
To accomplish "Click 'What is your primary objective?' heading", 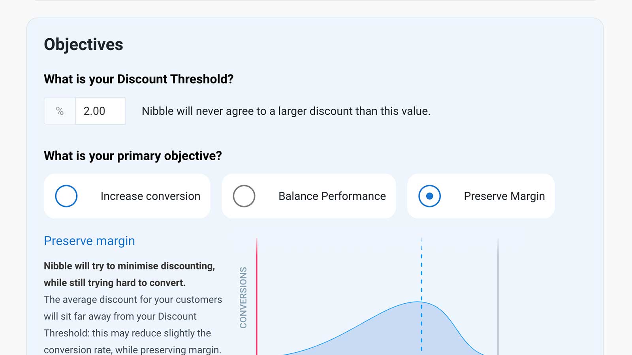I will click(x=133, y=156).
